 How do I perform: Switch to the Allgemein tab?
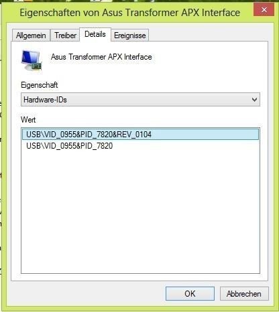coord(31,35)
